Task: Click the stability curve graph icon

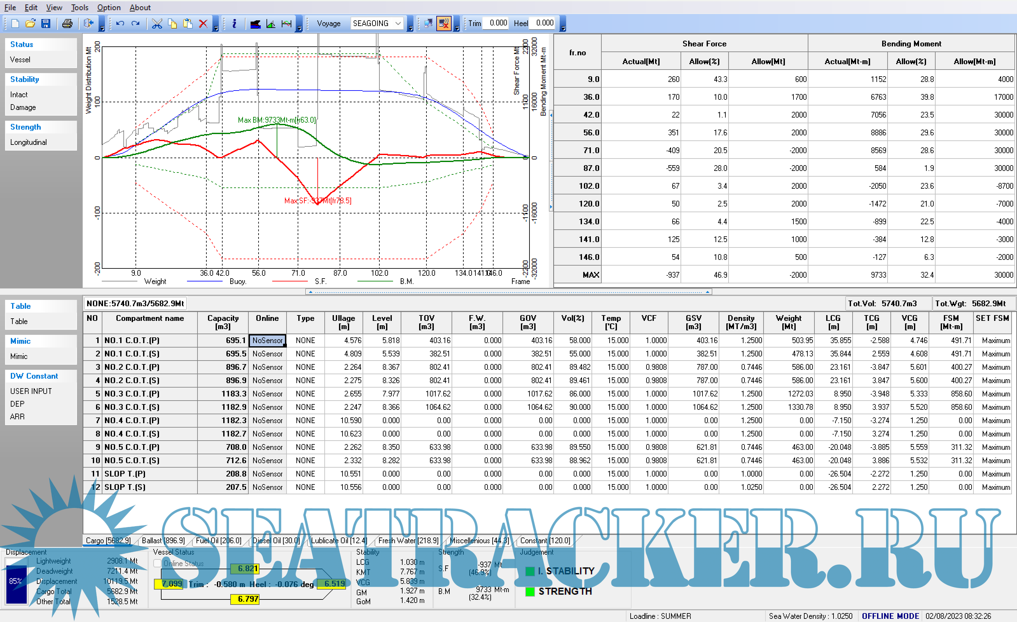Action: click(271, 24)
